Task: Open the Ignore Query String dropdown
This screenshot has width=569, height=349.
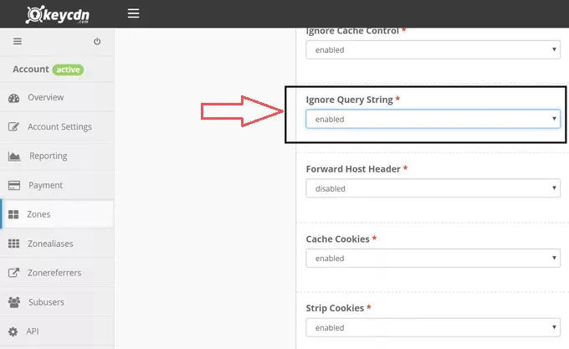Action: point(432,120)
